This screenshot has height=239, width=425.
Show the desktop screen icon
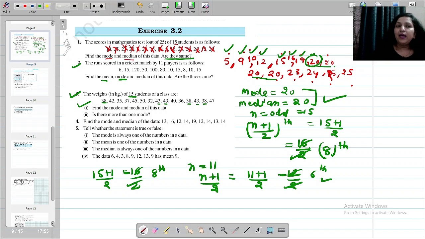[395, 5]
